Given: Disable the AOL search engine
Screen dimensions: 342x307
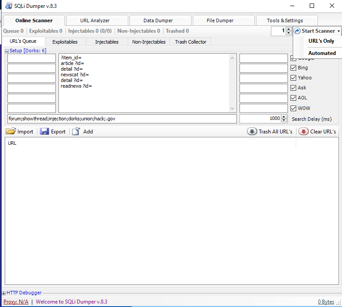Looking at the screenshot, I should (293, 98).
